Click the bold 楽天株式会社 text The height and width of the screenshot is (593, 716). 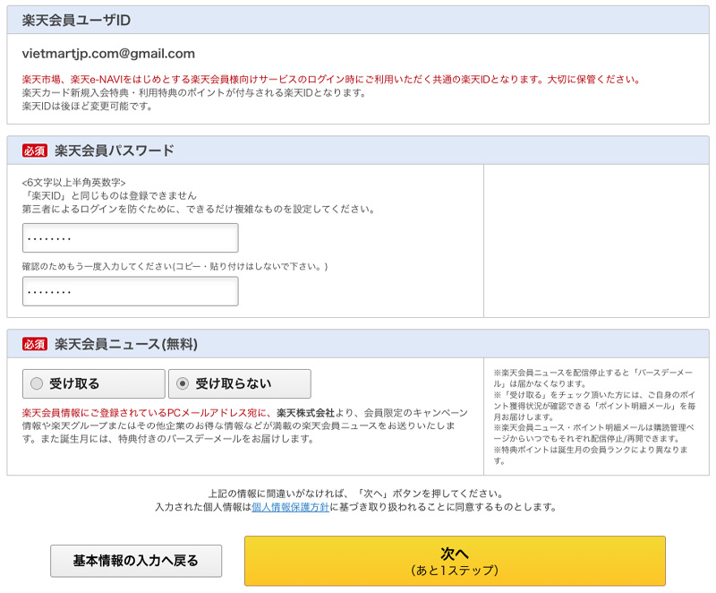coord(305,413)
